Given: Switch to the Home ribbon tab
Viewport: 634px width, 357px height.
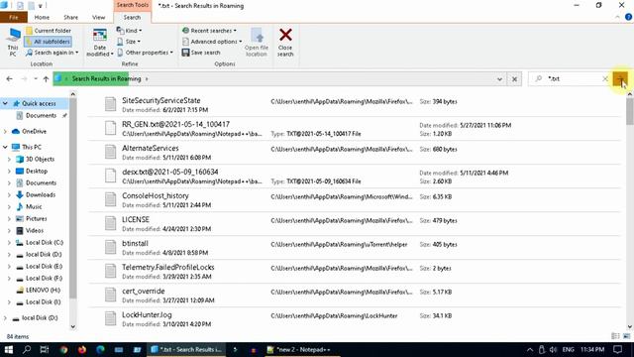Looking at the screenshot, I should 42,18.
